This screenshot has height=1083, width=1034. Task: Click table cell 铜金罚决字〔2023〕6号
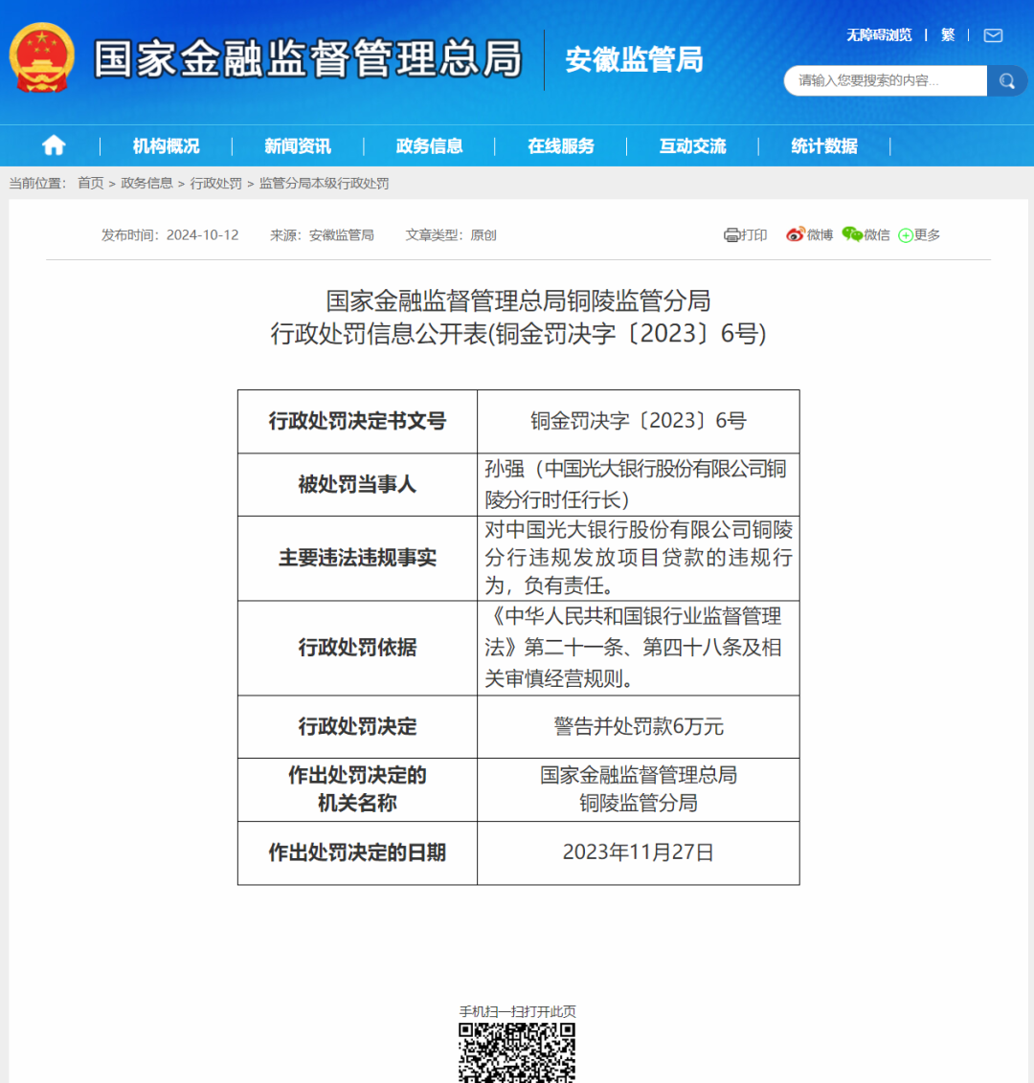(x=638, y=421)
